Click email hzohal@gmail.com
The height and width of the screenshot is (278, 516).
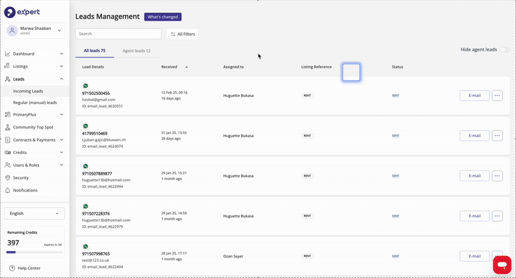coord(99,99)
